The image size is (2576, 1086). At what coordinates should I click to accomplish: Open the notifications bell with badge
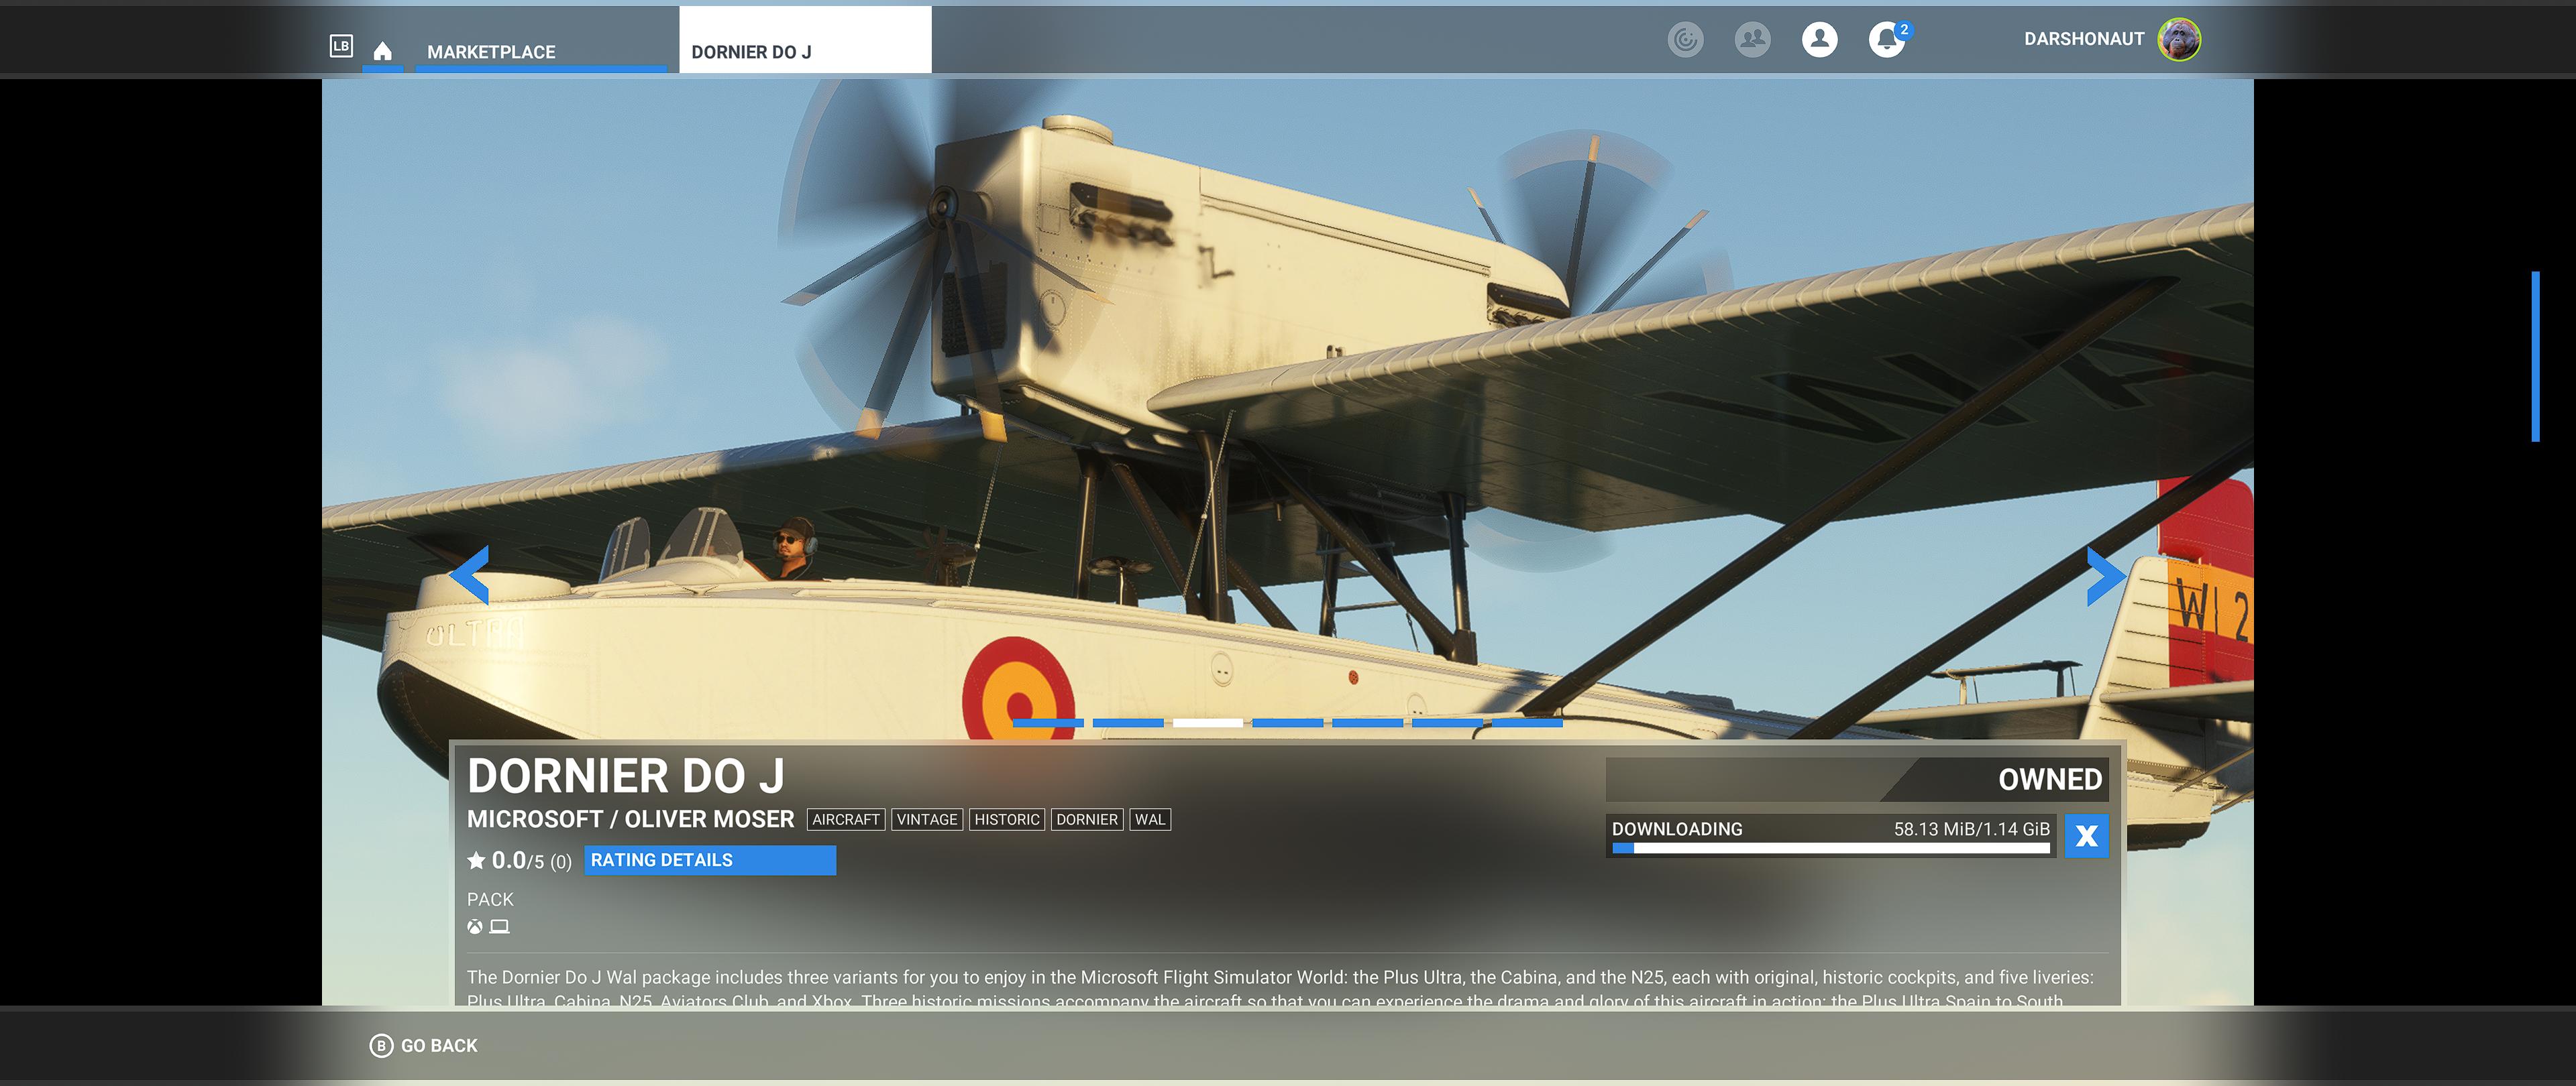pos(1888,39)
